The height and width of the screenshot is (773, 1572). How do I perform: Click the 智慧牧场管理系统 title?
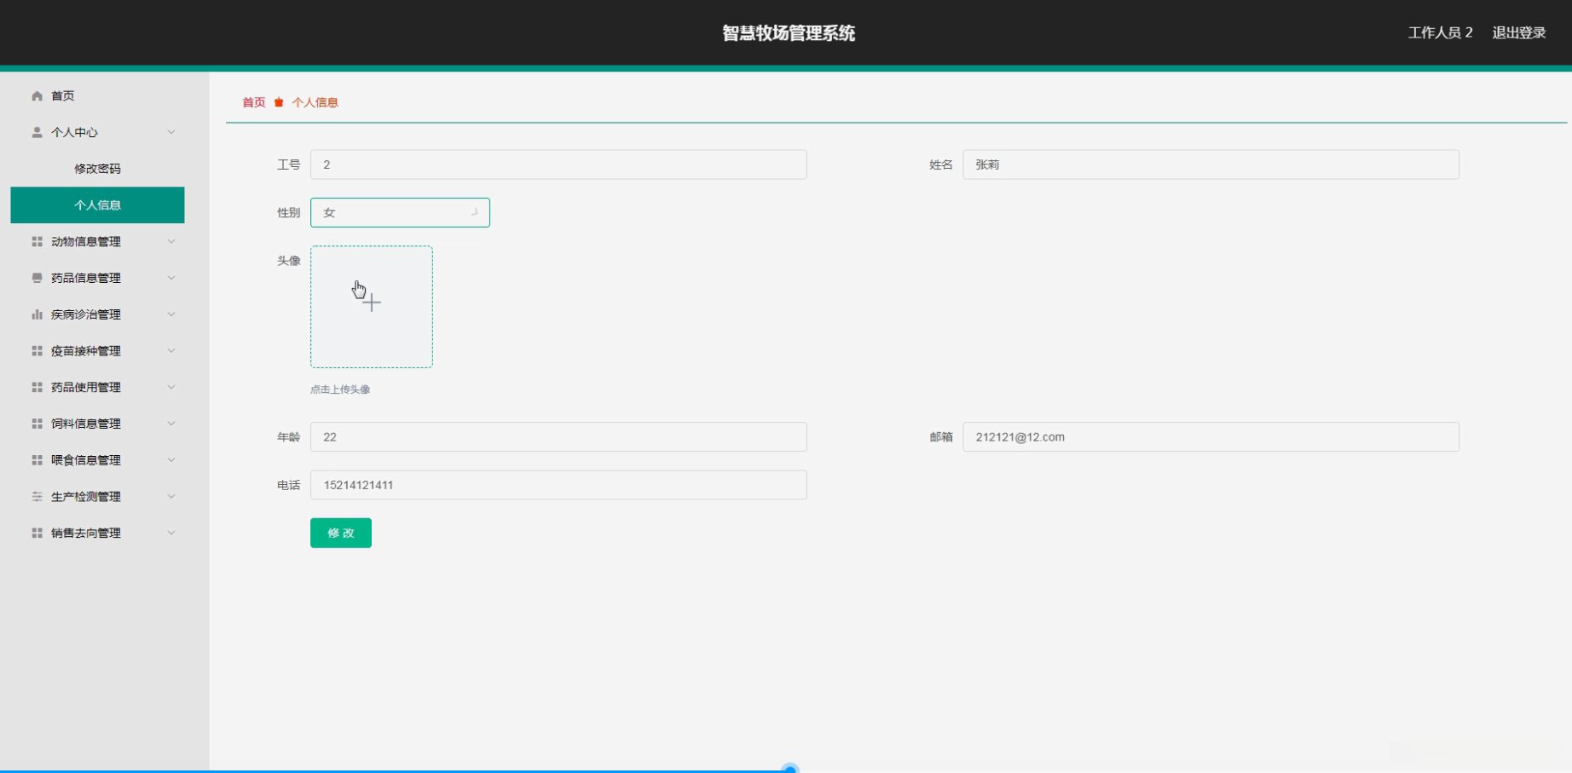[789, 33]
